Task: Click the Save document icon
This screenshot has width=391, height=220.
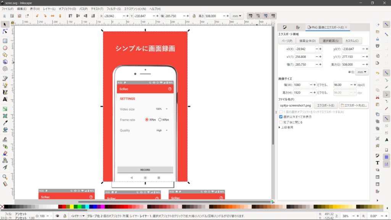Action: [x=378, y=39]
